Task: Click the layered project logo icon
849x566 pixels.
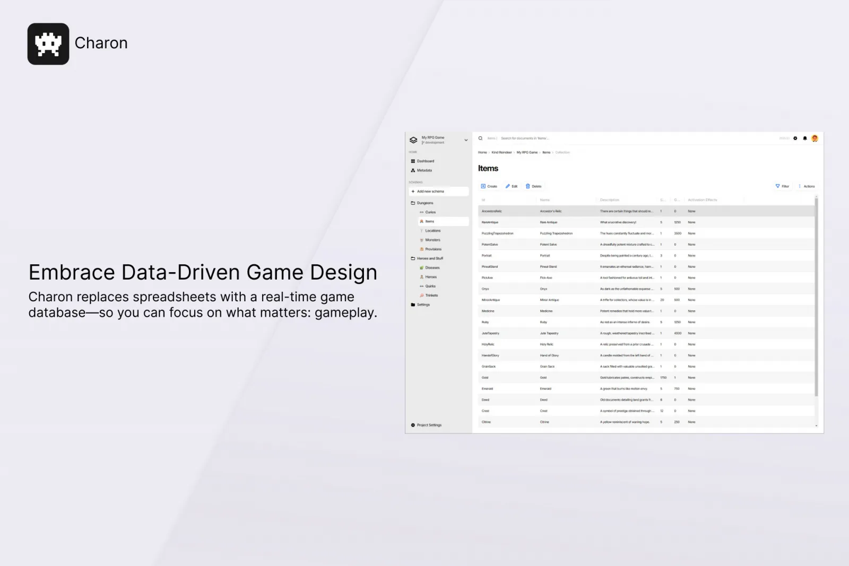Action: pyautogui.click(x=413, y=140)
